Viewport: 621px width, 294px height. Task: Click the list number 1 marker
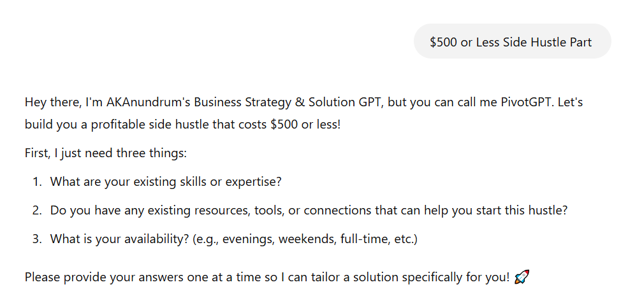coord(36,181)
